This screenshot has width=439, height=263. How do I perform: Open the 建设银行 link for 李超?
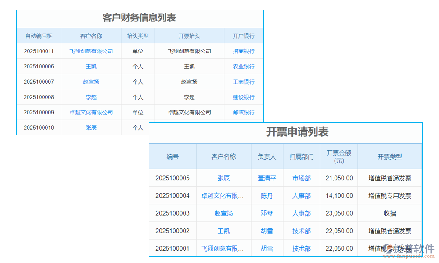pyautogui.click(x=244, y=97)
